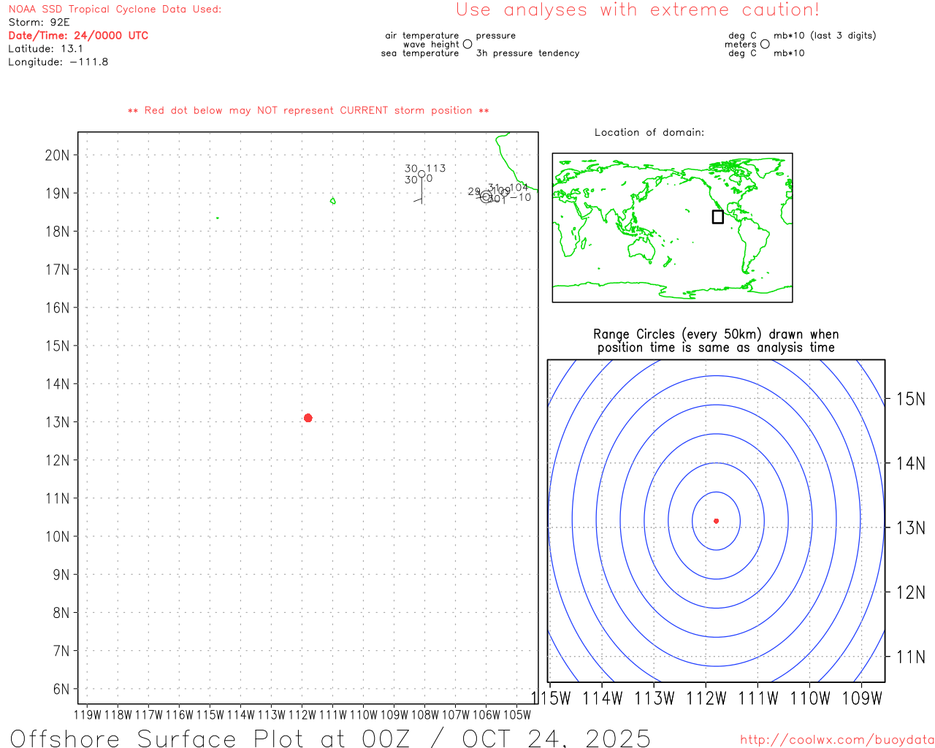Click the 'Date/Time: 24/0000 UTC' line
935x748 pixels.
78,36
